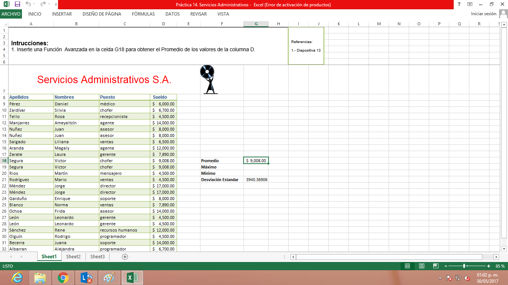Switch to Normal view in status bar

point(407,266)
